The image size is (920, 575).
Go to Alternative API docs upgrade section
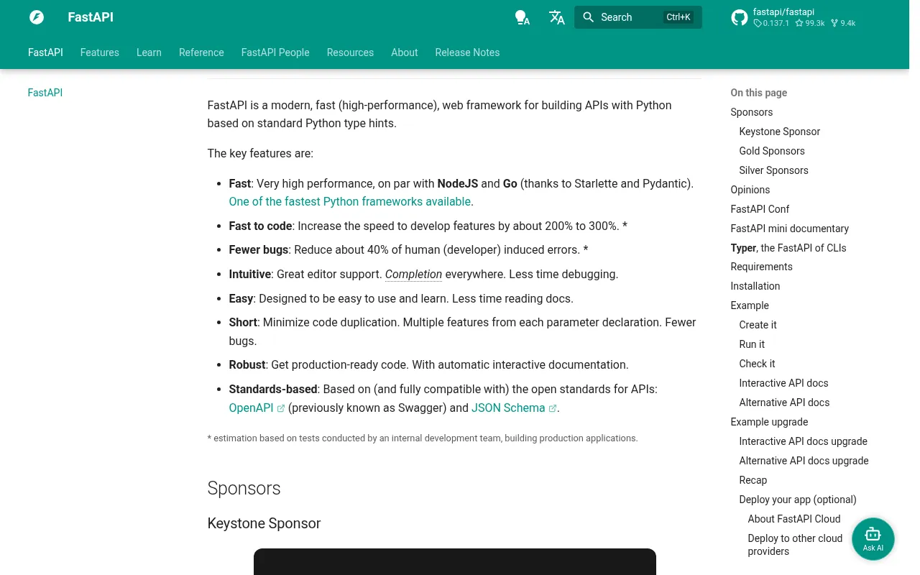tap(804, 461)
